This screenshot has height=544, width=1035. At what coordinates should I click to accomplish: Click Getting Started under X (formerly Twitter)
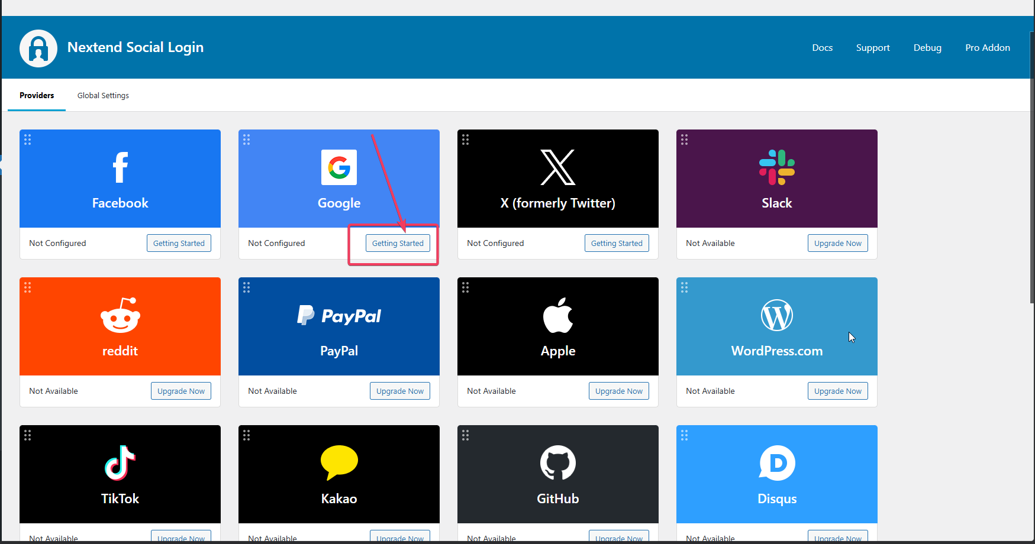click(x=617, y=243)
